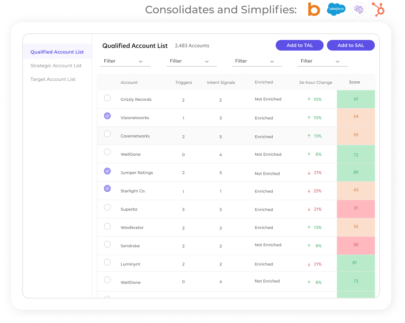405x323 pixels.
Task: Open the leftmost Filter dropdown
Action: (125, 61)
